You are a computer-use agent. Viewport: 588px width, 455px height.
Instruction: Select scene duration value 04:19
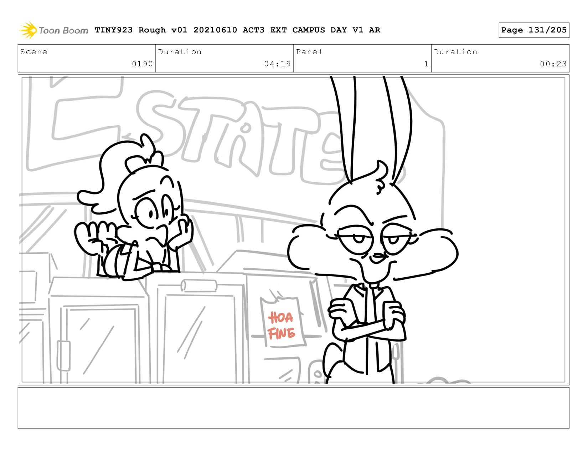[x=277, y=64]
